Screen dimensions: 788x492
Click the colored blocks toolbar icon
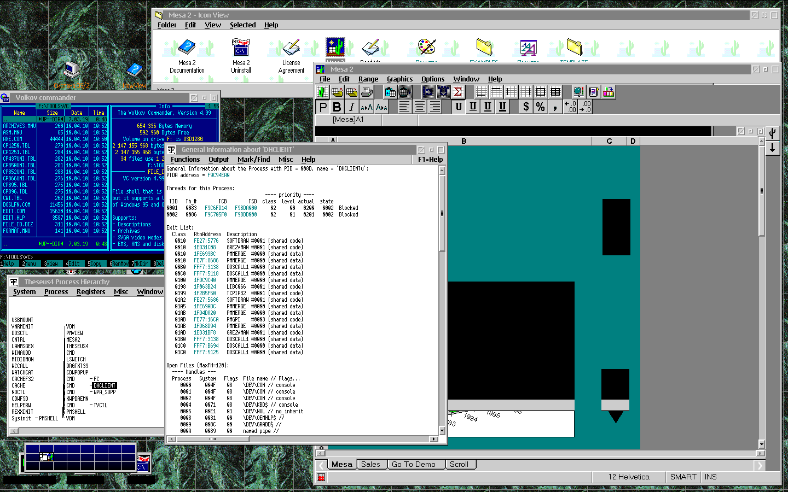608,92
